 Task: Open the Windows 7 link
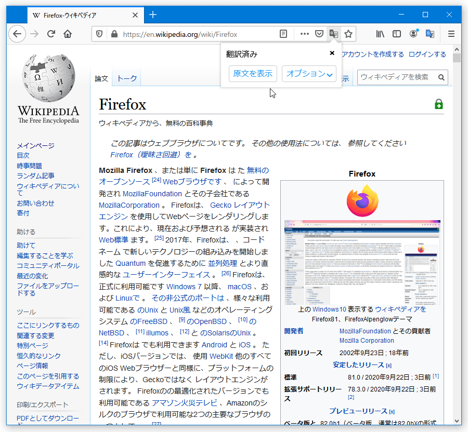[x=184, y=287]
